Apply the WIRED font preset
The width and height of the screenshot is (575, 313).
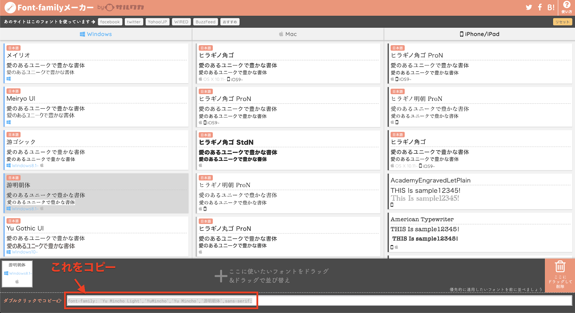pyautogui.click(x=181, y=22)
